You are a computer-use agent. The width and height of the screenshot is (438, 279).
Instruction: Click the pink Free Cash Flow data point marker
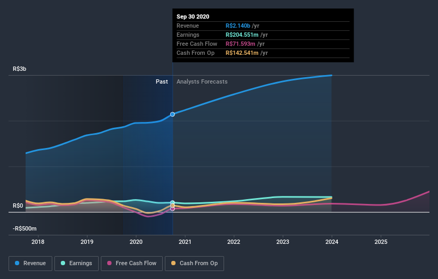tap(172, 209)
